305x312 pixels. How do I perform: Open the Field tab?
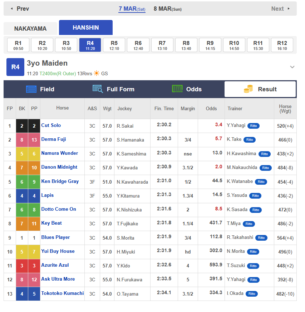pos(40,89)
